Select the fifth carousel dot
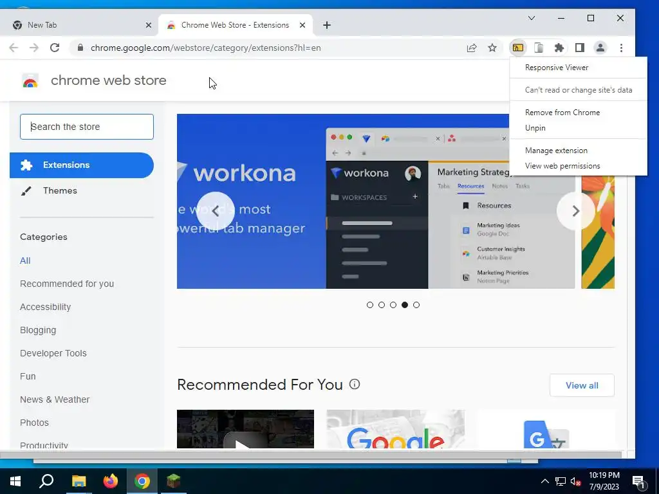 (x=416, y=305)
